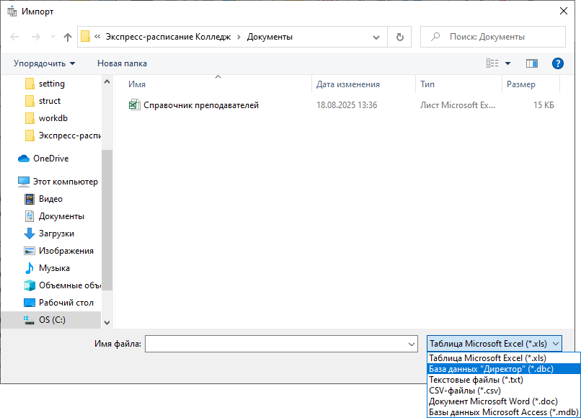Click the view mode icon in toolbar
581x418 pixels.
click(492, 63)
